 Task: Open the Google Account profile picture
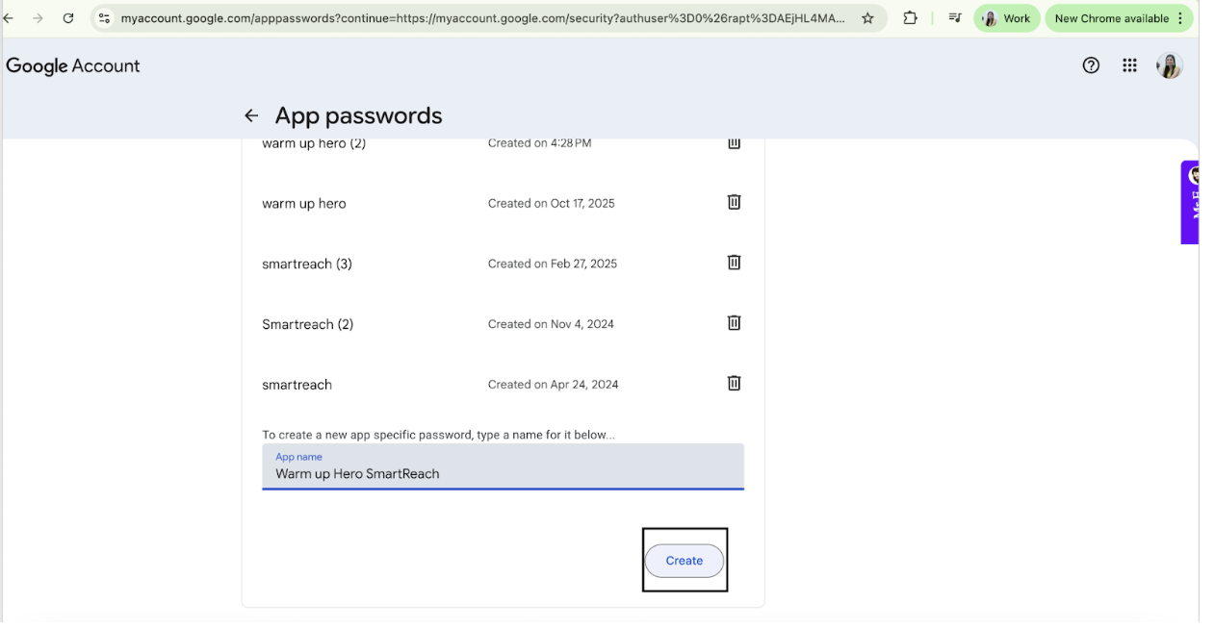(1170, 65)
